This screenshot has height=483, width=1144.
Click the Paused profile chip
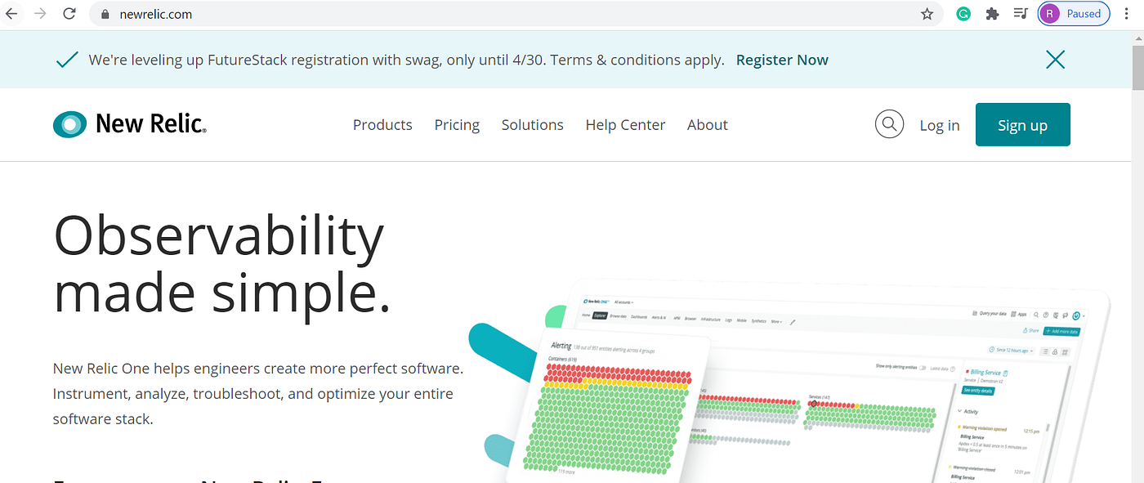[x=1075, y=14]
